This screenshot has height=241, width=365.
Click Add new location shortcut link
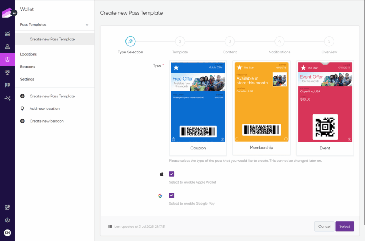click(45, 109)
